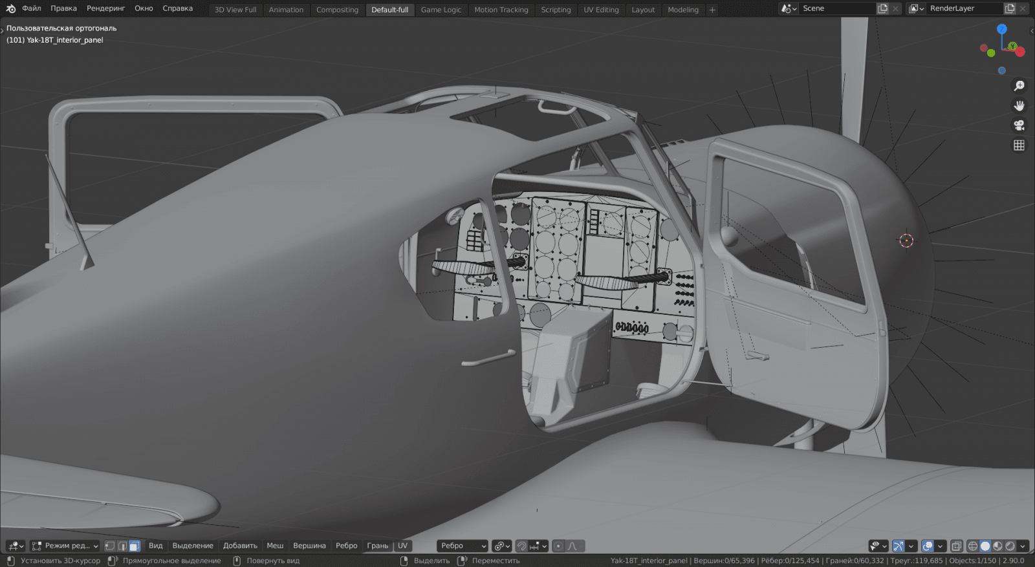1035x567 pixels.
Task: Switch to the Modeling workspace tab
Action: click(683, 10)
